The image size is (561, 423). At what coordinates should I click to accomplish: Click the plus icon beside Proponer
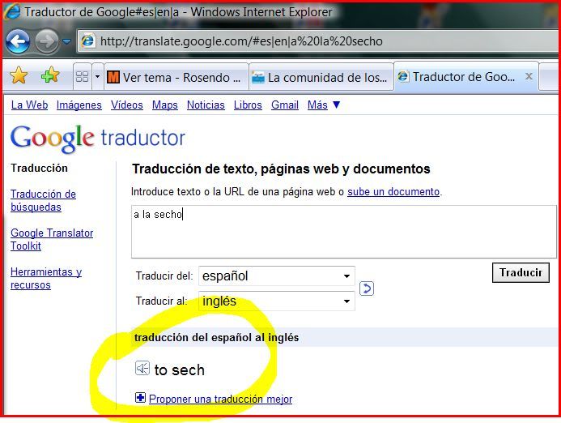tap(140, 398)
